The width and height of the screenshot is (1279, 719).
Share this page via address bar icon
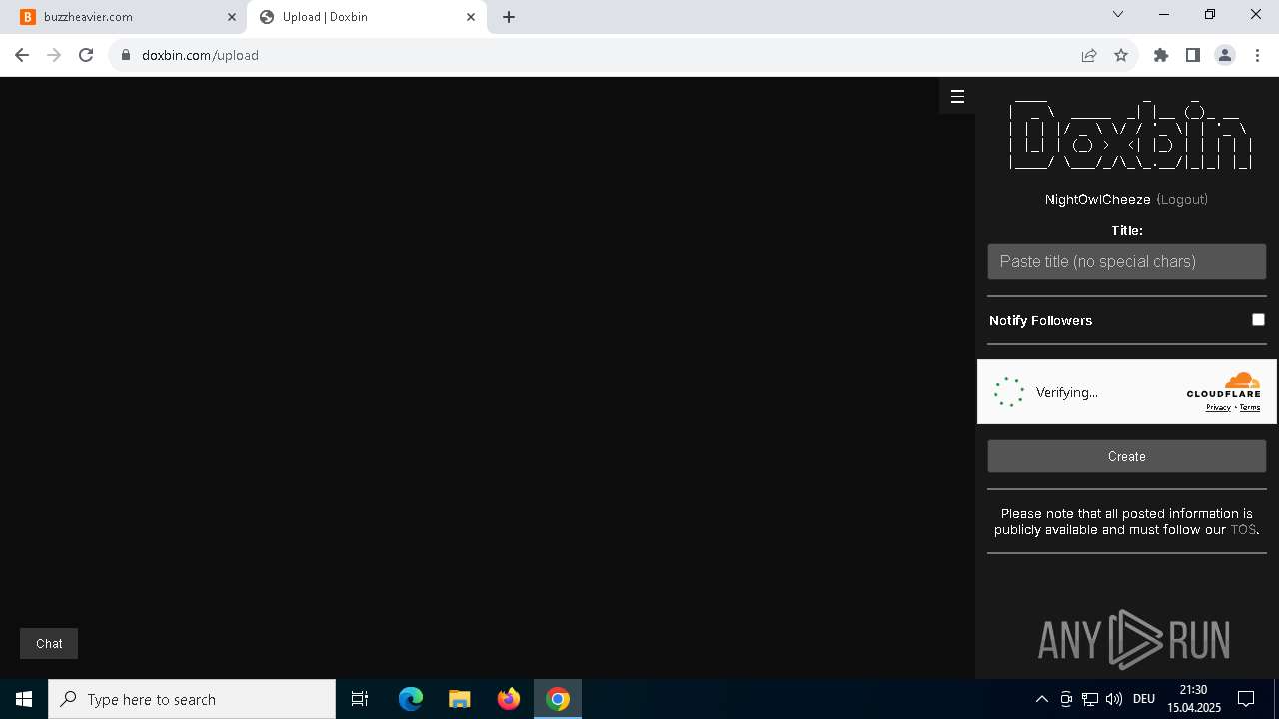[x=1089, y=55]
